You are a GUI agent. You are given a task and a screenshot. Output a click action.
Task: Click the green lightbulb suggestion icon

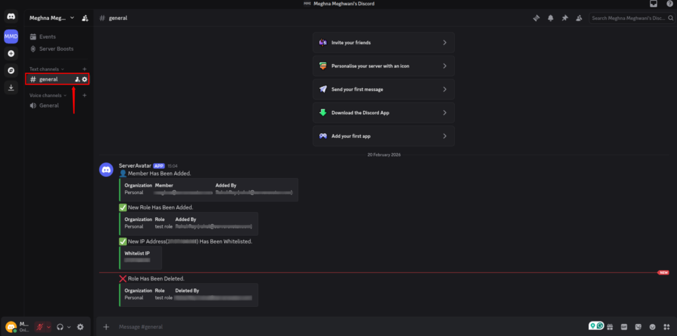coord(593,325)
